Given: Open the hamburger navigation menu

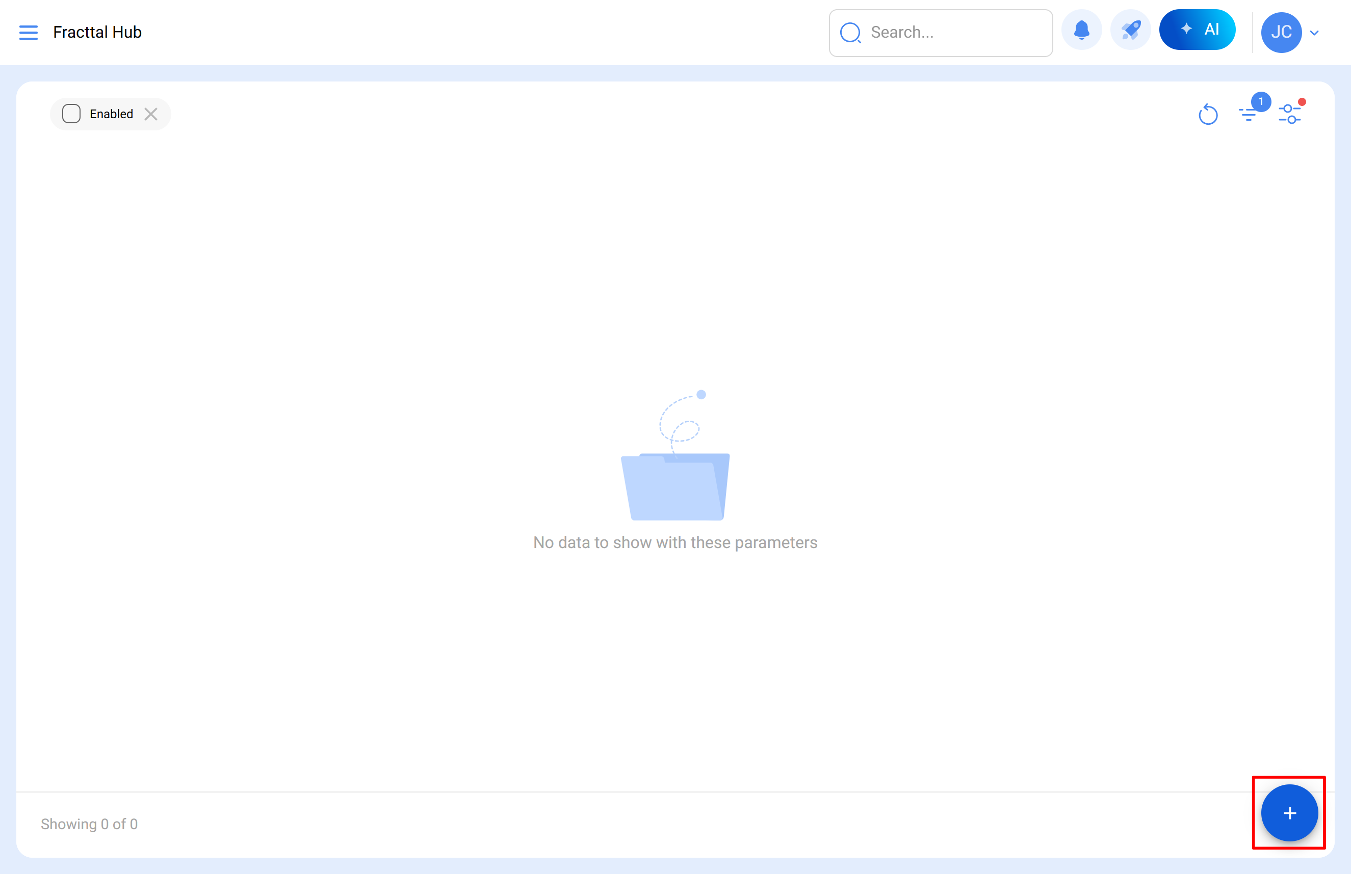Looking at the screenshot, I should coord(29,32).
